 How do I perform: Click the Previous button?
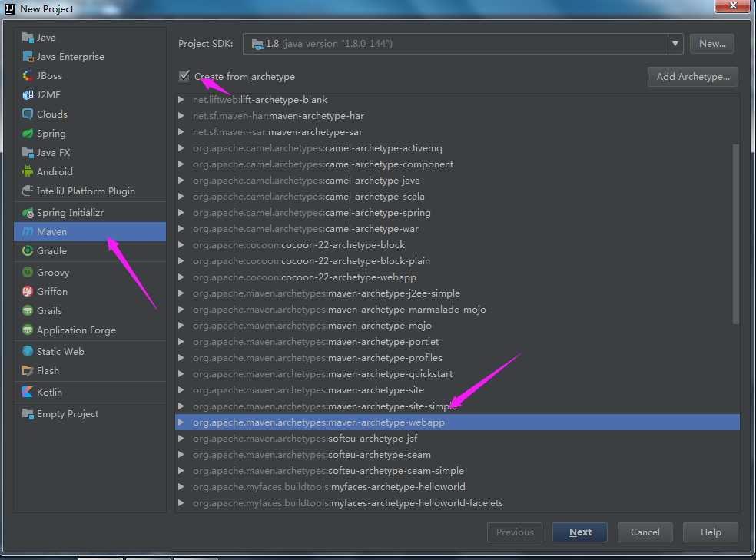click(x=515, y=532)
